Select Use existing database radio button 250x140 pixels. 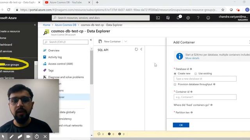click(195, 73)
